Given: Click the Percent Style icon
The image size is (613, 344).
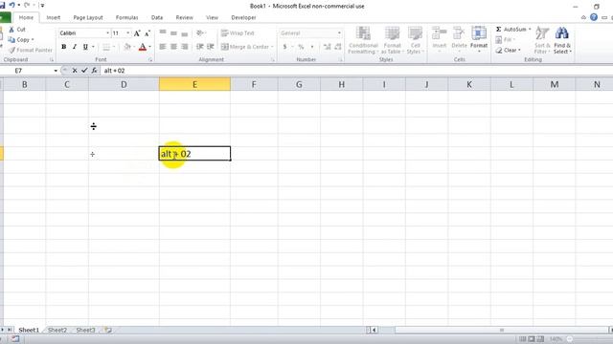Looking at the screenshot, I should tap(301, 47).
